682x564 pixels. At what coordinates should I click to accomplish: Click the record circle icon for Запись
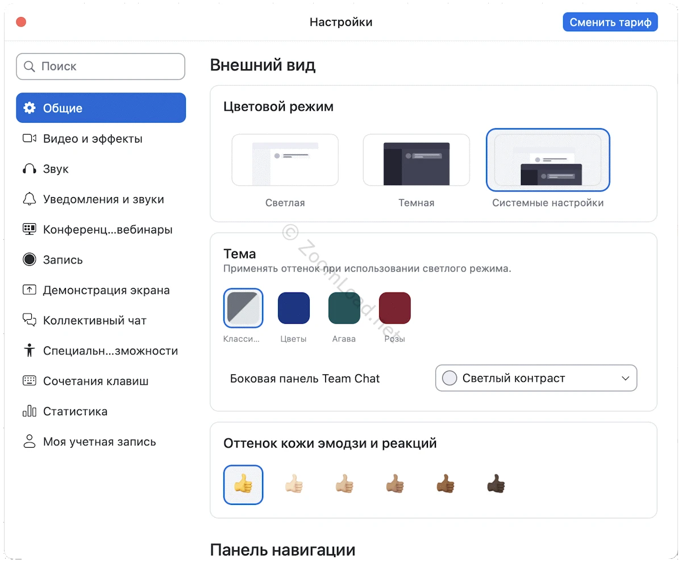click(x=29, y=260)
